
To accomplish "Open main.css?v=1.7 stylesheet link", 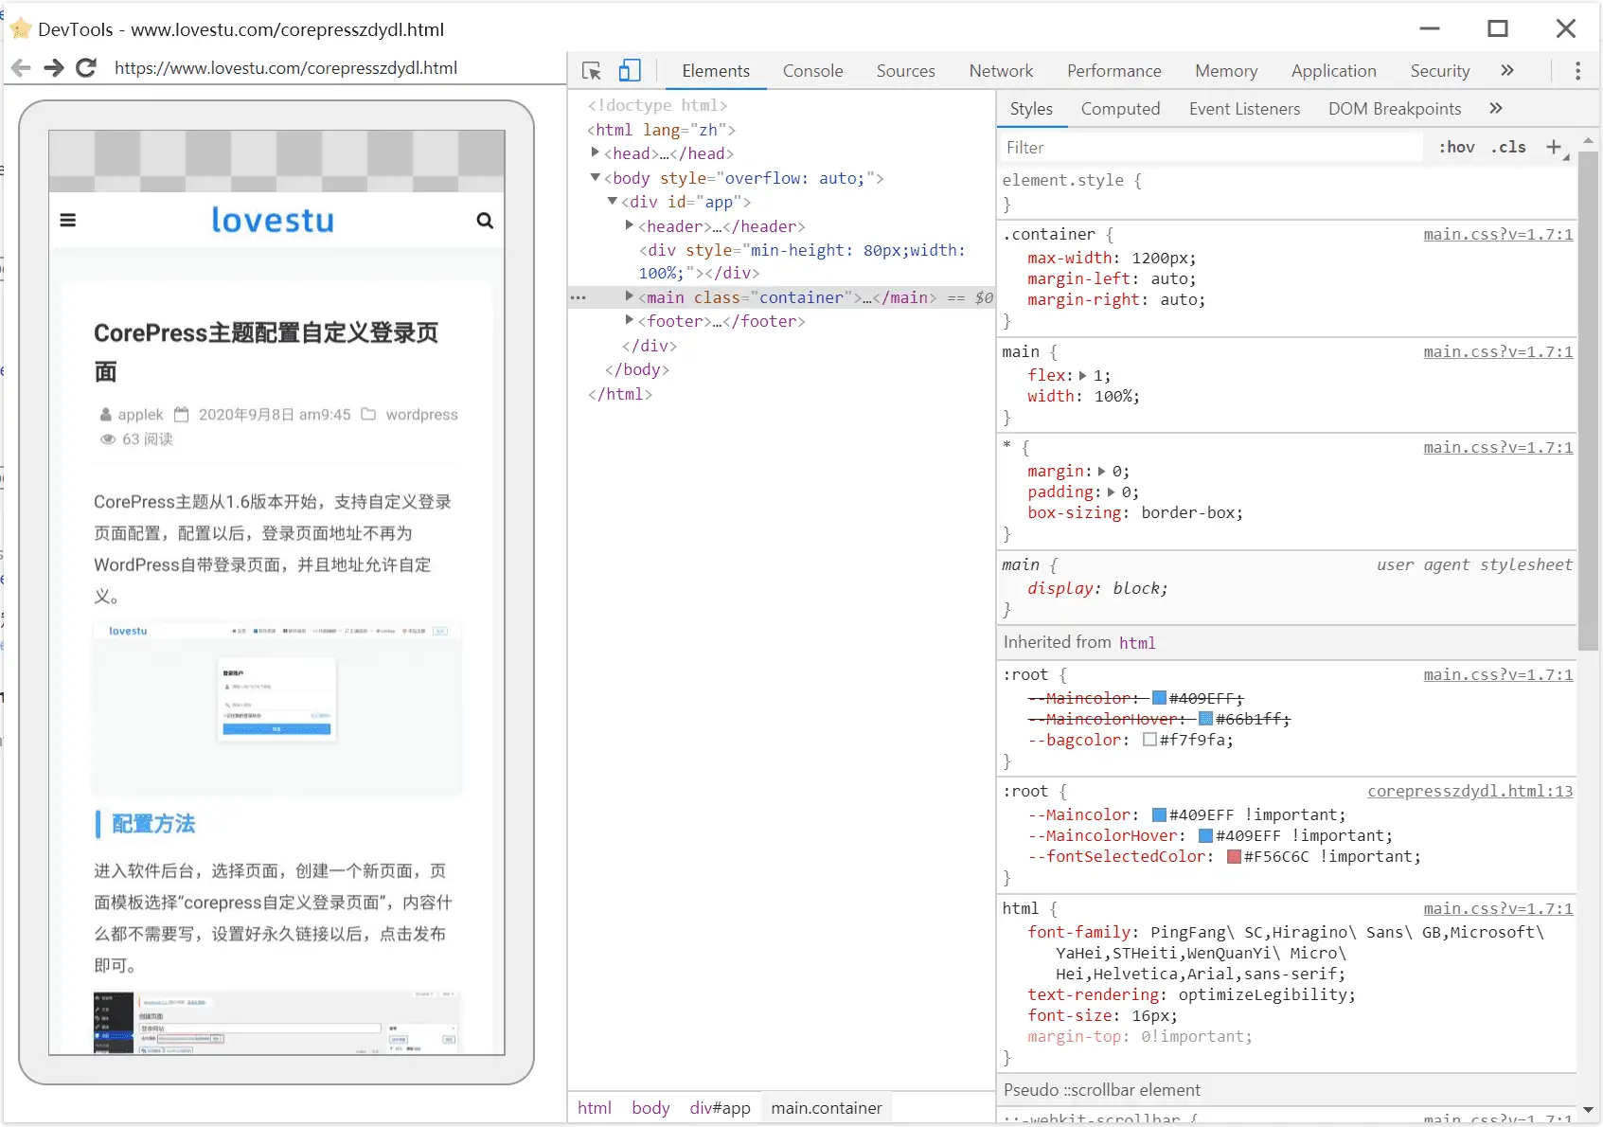I will pos(1497,234).
